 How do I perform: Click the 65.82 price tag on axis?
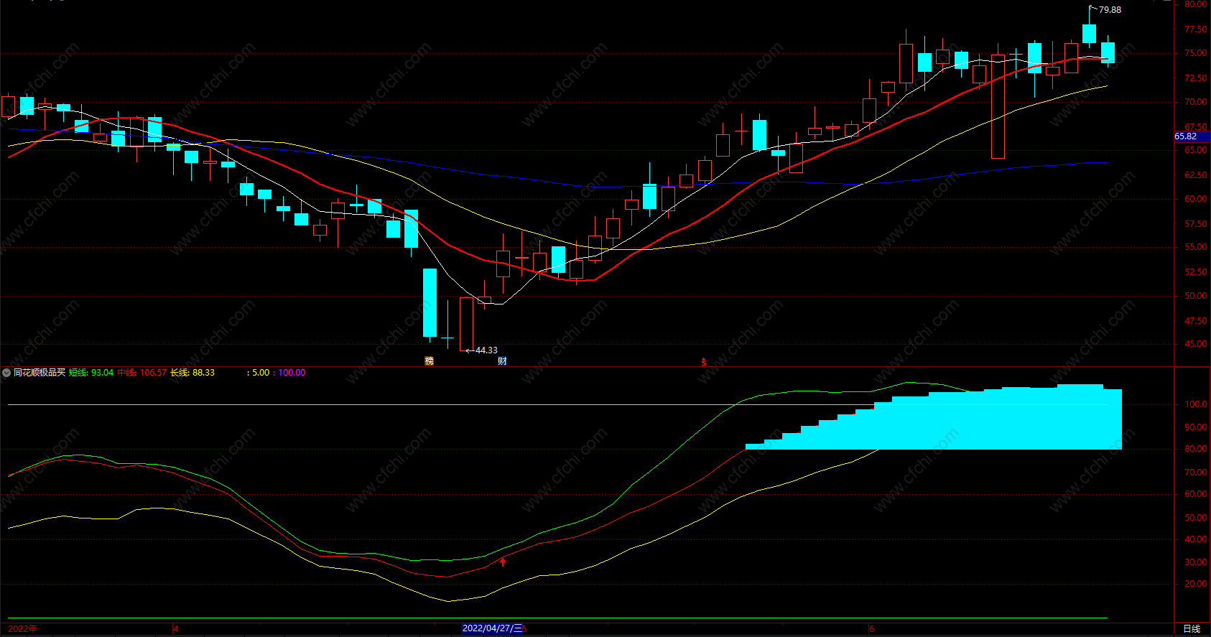pos(1192,136)
